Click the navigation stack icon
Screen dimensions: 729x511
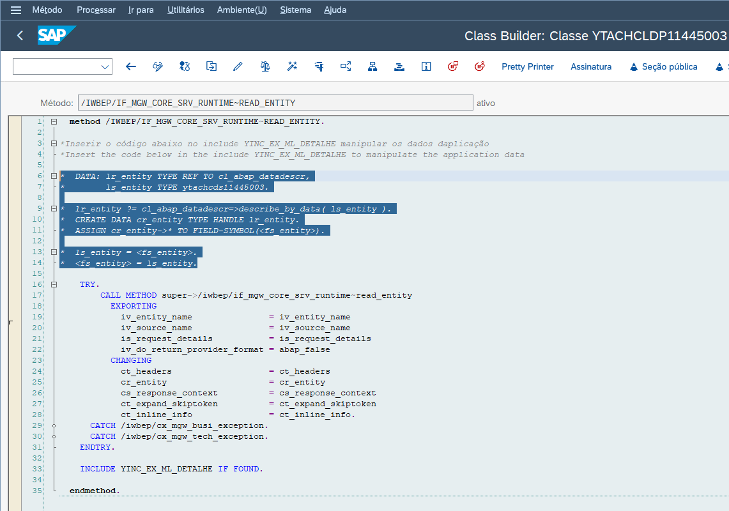point(399,66)
